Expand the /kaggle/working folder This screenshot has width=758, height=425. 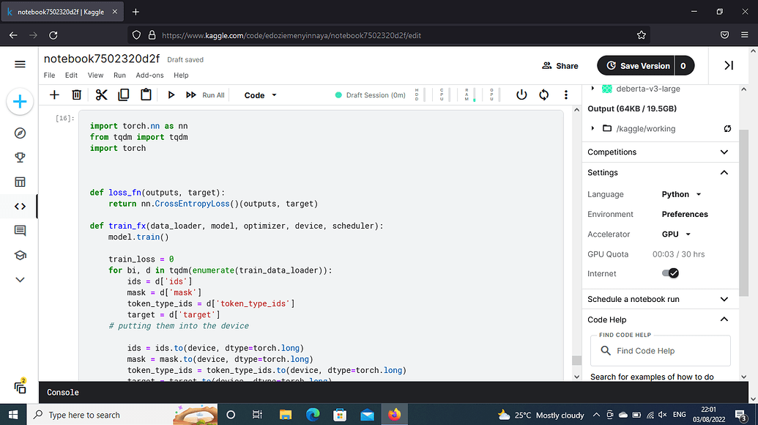pos(592,128)
